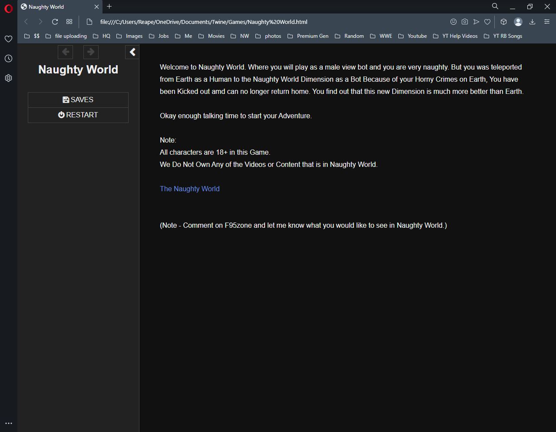Screen dimensions: 556x432
Task: Open Opera history clock in sidebar
Action: click(x=8, y=59)
